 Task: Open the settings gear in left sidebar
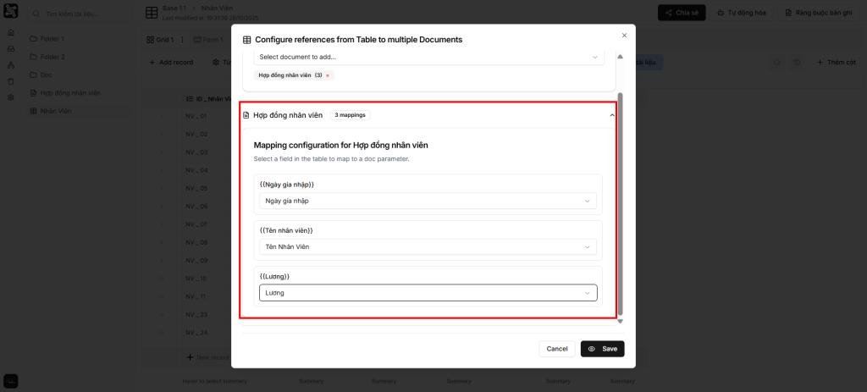(x=10, y=97)
